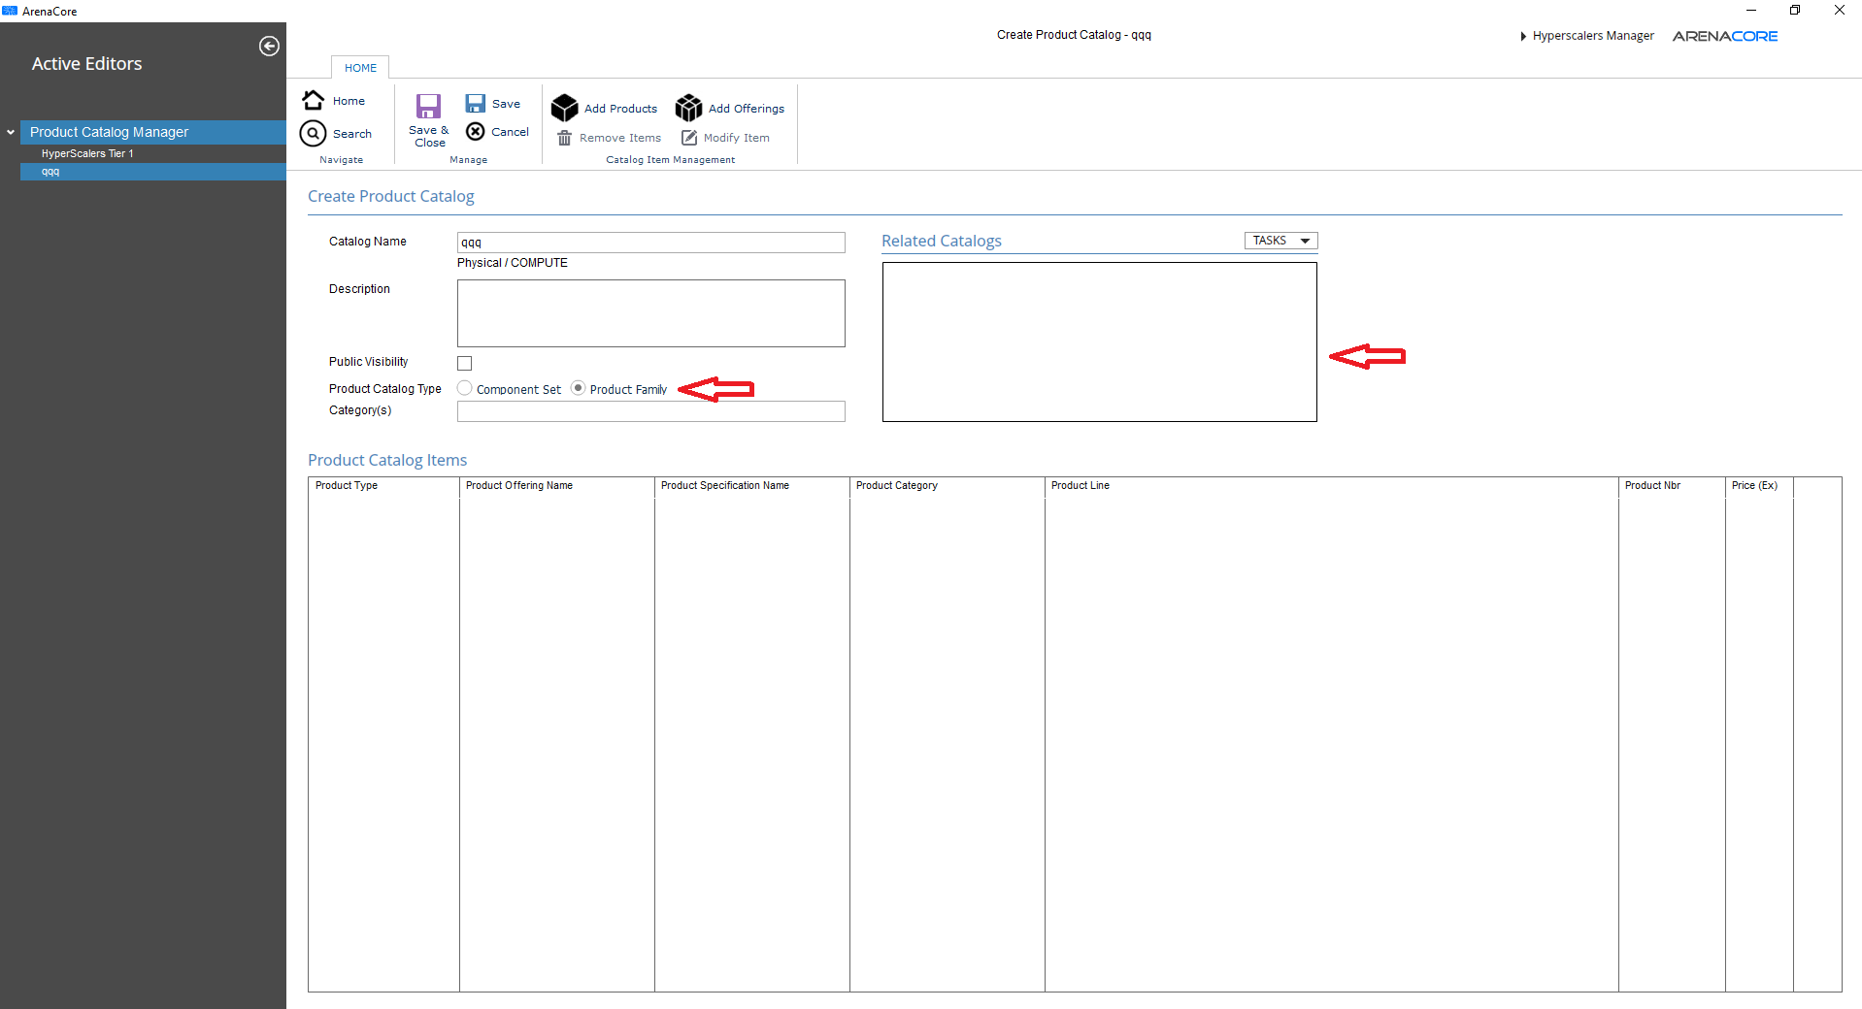Collapse the Product Catalog Manager tree node
This screenshot has height=1009, width=1862.
11,132
